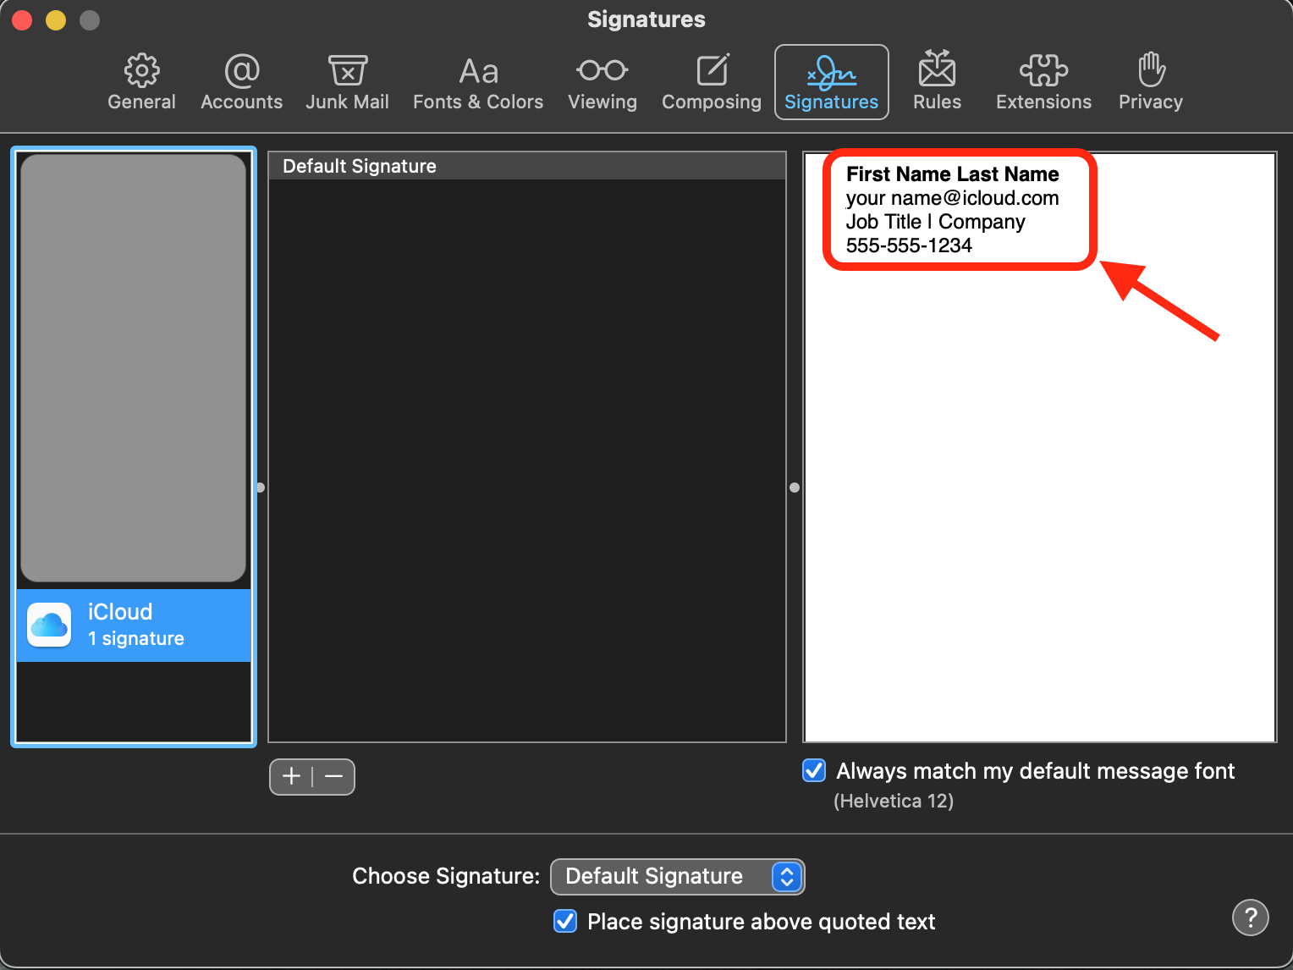Open the Accounts settings
1293x970 pixels.
[x=241, y=81]
